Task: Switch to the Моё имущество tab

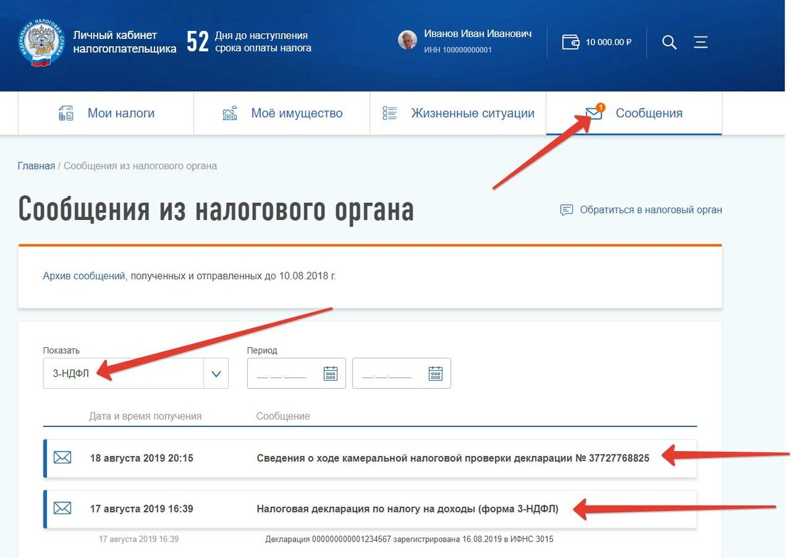Action: click(282, 113)
